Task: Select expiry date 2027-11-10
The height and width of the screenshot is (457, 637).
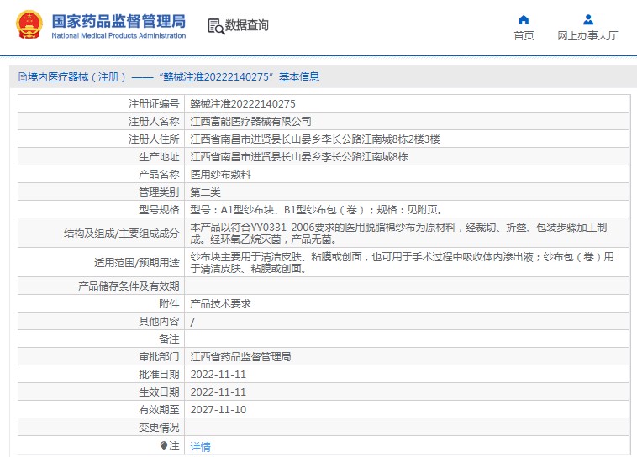Action: click(x=218, y=410)
